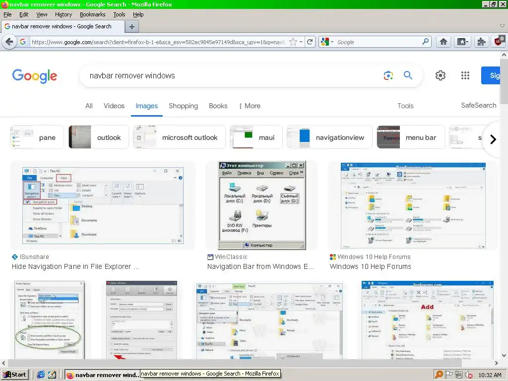
Task: Open the notepad quick launch icon
Action: [x=52, y=375]
